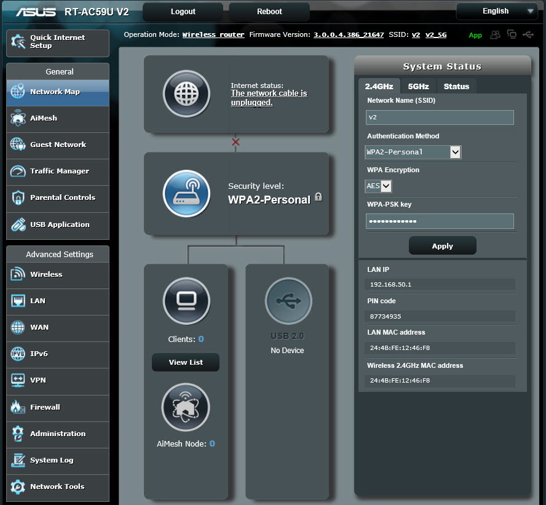Click the Traffic Manager gauge icon
Screen dimensions: 546x505
pyautogui.click(x=18, y=171)
